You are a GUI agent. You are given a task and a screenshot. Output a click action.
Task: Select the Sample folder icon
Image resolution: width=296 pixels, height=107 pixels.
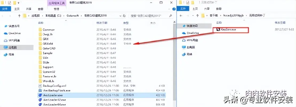point(40,53)
